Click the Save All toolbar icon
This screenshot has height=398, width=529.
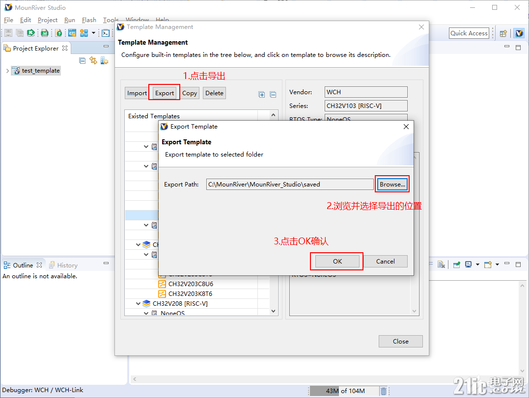point(20,33)
